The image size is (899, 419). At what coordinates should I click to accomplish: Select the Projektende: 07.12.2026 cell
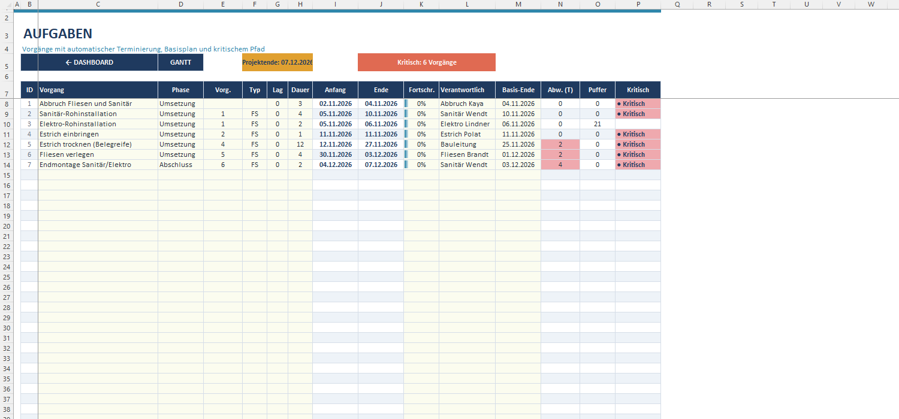(x=277, y=62)
